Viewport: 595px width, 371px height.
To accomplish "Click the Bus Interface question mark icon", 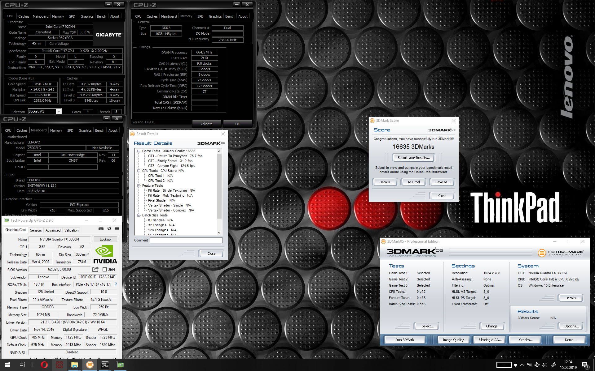I will pyautogui.click(x=116, y=284).
